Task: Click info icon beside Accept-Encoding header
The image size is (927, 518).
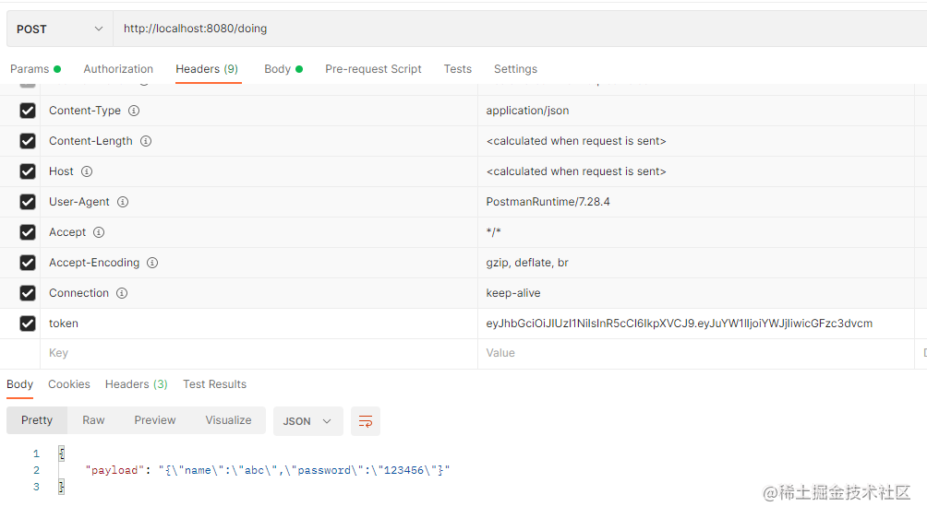Action: [x=152, y=263]
